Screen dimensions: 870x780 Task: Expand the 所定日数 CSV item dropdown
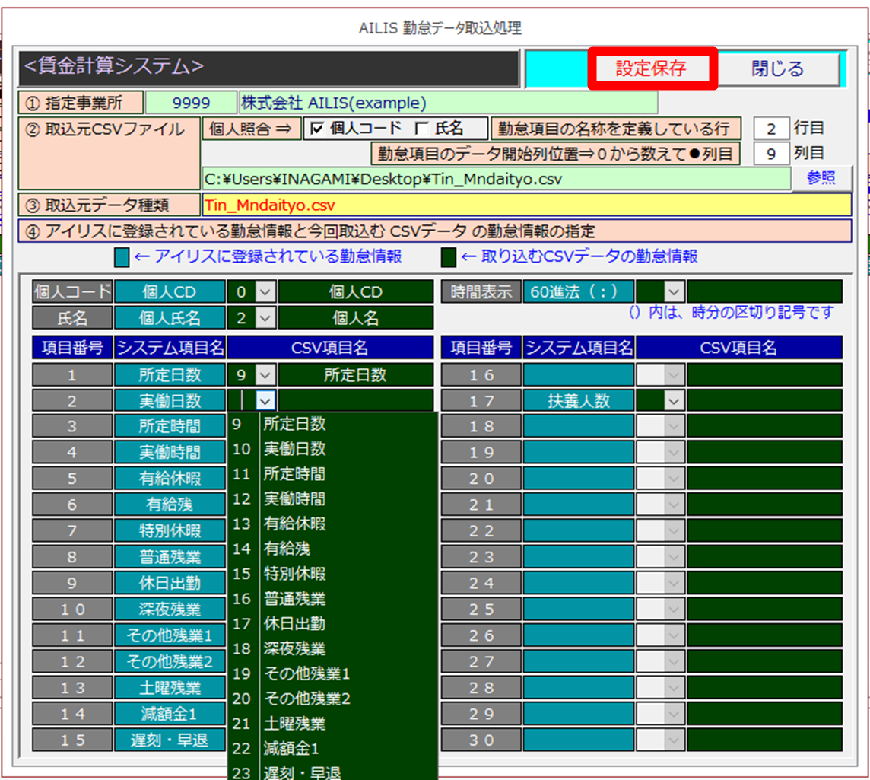tap(264, 375)
